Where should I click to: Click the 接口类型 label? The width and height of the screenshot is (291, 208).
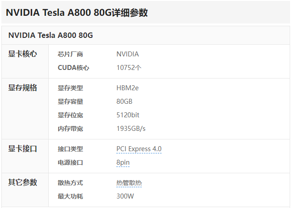coord(70,149)
